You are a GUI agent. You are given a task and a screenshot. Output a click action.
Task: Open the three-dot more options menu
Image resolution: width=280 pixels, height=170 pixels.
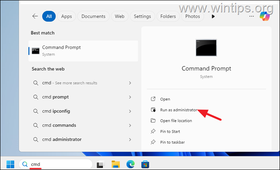tap(251, 16)
